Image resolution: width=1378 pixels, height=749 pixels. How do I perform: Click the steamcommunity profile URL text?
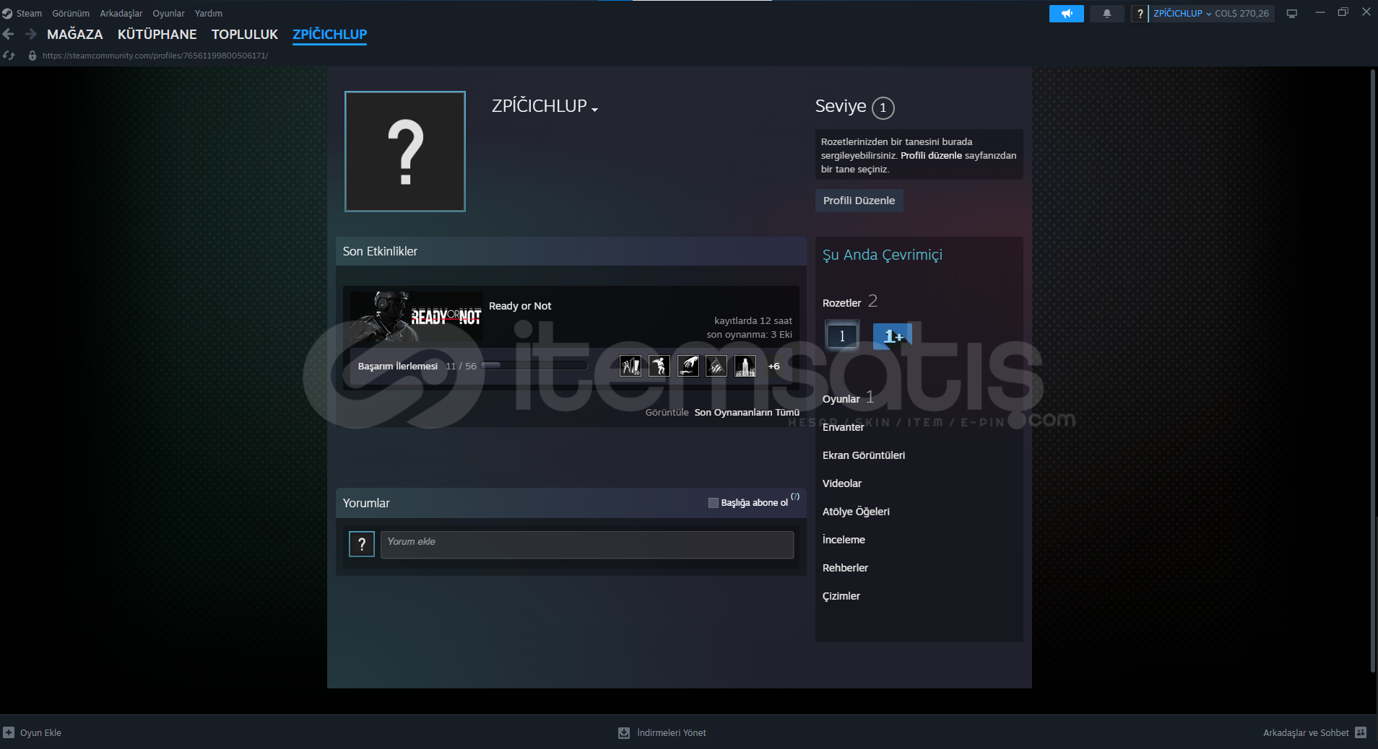(155, 56)
